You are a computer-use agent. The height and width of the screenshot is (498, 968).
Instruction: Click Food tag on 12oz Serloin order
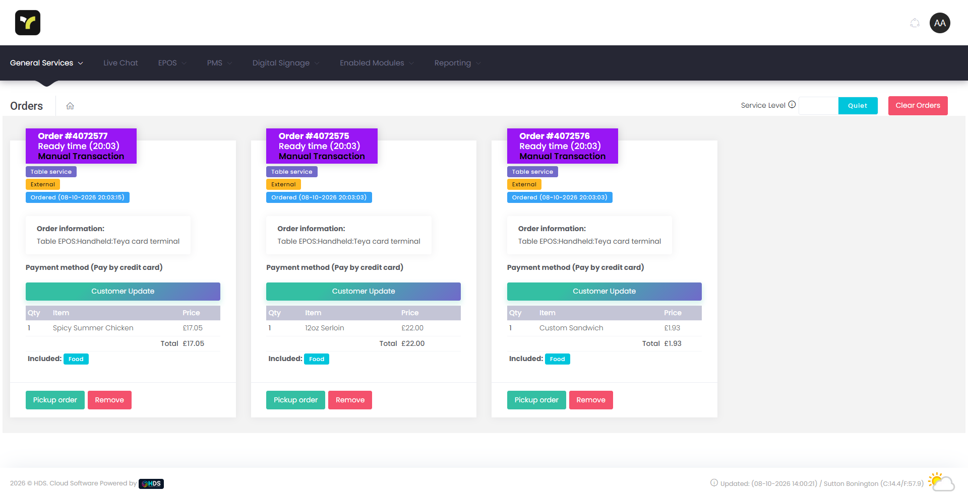[x=317, y=359]
